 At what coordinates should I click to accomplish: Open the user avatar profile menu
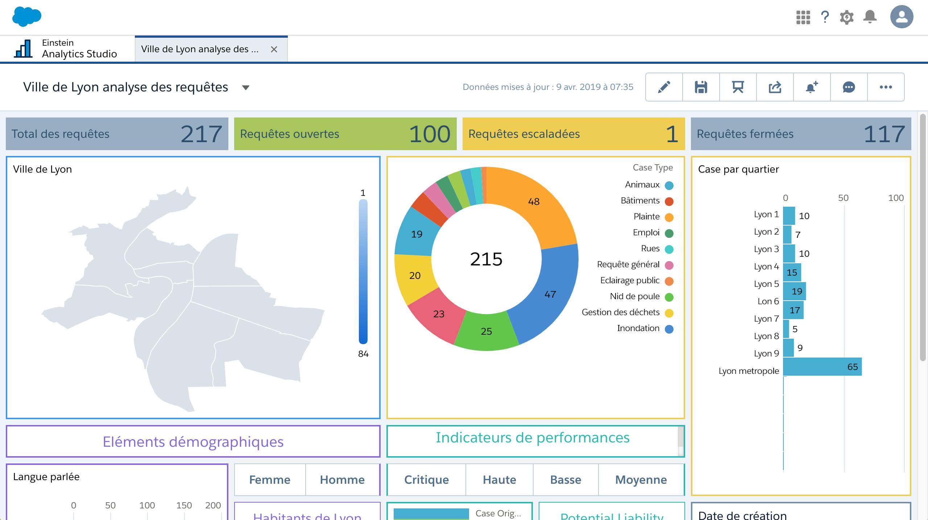pyautogui.click(x=902, y=17)
